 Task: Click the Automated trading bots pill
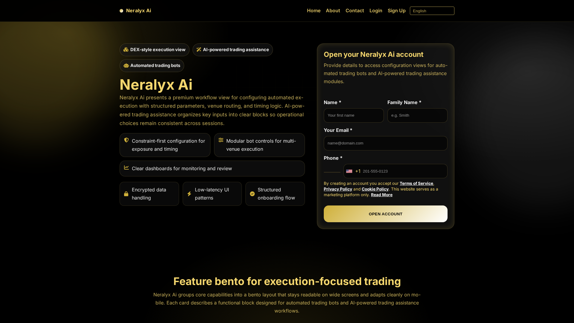click(x=152, y=65)
